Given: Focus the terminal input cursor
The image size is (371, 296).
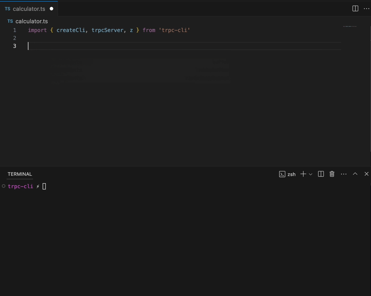Looking at the screenshot, I should pos(44,186).
